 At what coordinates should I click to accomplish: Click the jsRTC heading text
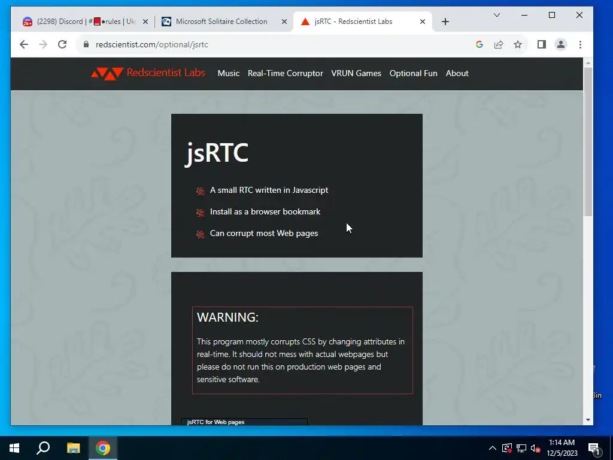(216, 153)
